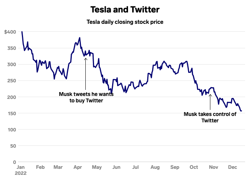This screenshot has height=179, width=250.
Task: Click the Jun x-axis label
Action: pyautogui.click(x=116, y=167)
